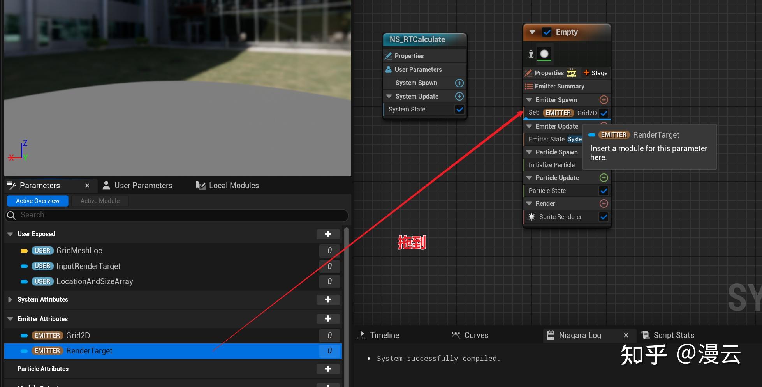Screen dimensions: 762x387
Task: Uncheck the System State checkbox
Action: tap(459, 110)
